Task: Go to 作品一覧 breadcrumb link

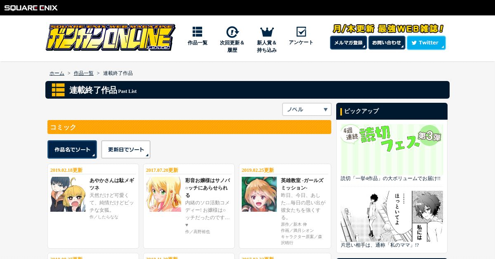Action: tap(84, 73)
